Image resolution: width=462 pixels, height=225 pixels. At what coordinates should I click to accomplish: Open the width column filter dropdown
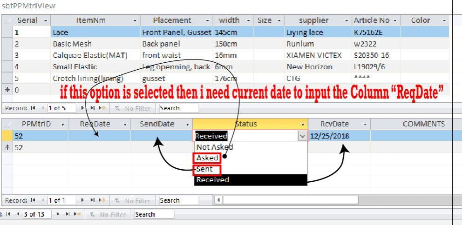pyautogui.click(x=248, y=20)
